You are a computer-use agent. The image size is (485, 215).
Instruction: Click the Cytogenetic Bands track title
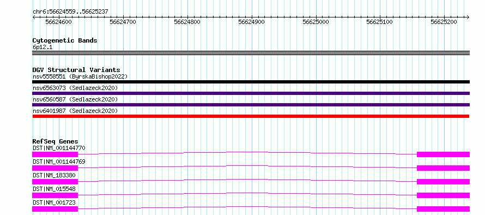point(65,40)
